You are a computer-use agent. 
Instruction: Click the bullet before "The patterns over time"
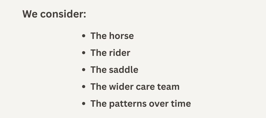pyautogui.click(x=83, y=104)
